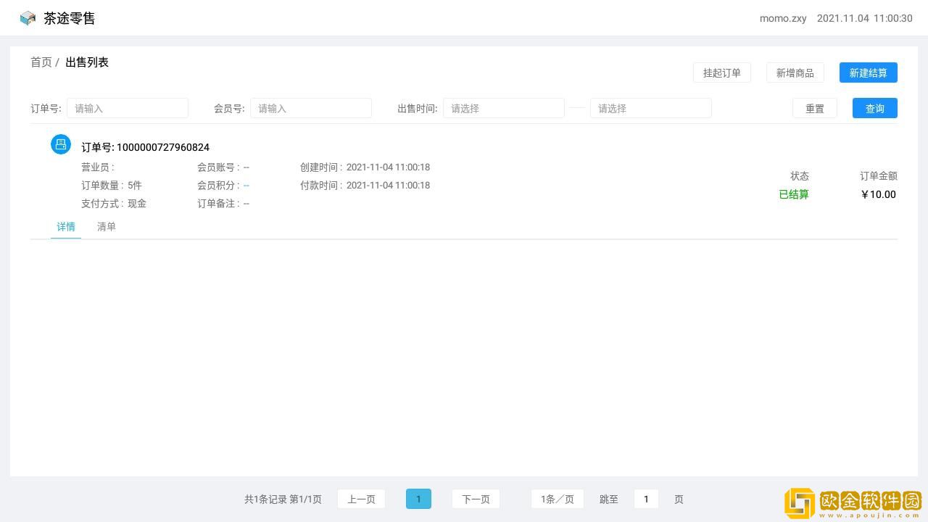Click the momo.zxy username
The image size is (928, 522).
[x=783, y=18]
